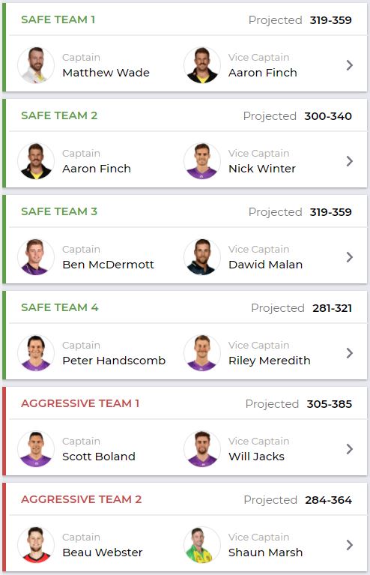Expand Safe Team 1 chevron arrow
Screen dimensions: 370x575
[x=350, y=65]
